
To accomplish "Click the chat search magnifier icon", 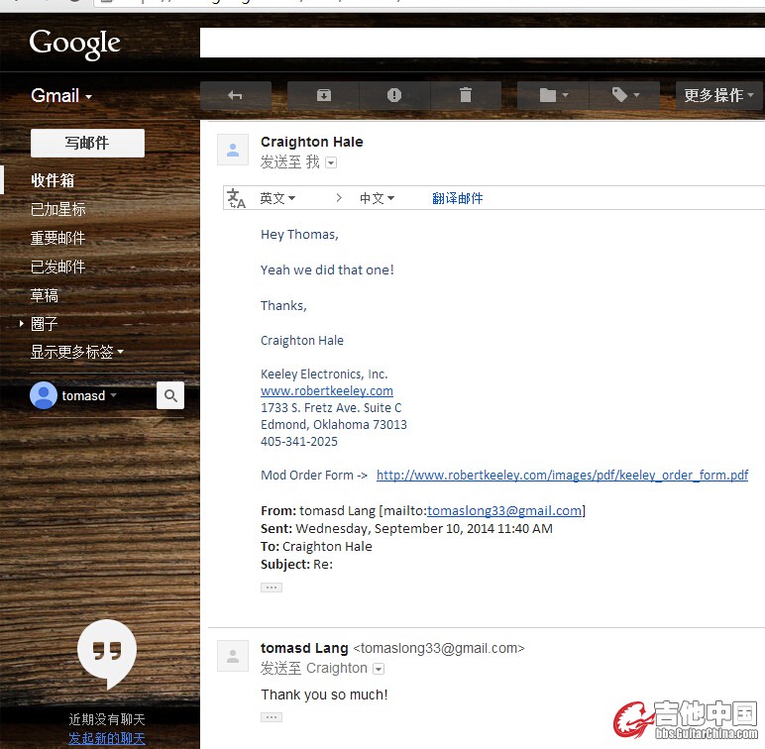I will (170, 396).
